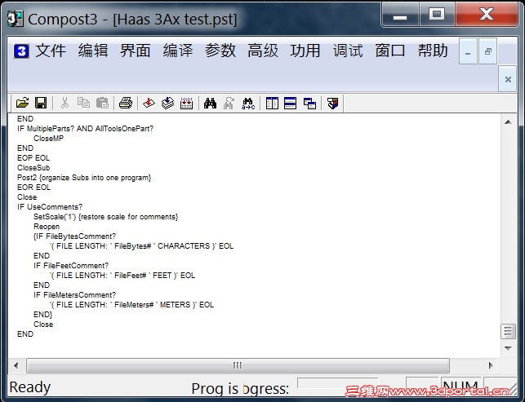Click the line 'Reopen'
The height and width of the screenshot is (402, 525).
[x=47, y=227]
